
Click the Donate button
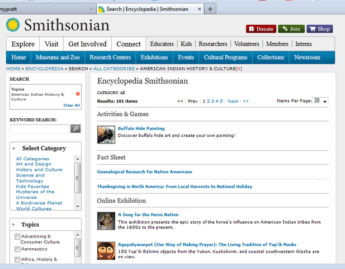click(x=261, y=29)
